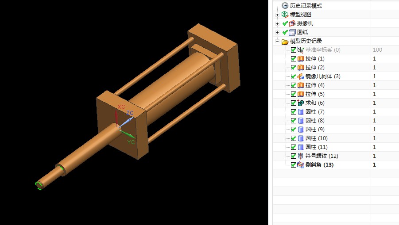Toggle the 圆柱 (10) checkbox
This screenshot has width=399, height=225.
[x=294, y=138]
